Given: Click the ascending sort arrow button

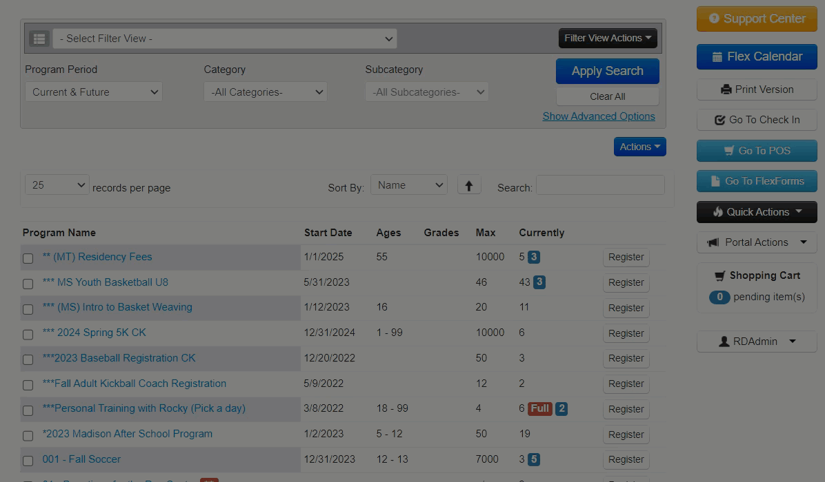Looking at the screenshot, I should [x=469, y=185].
